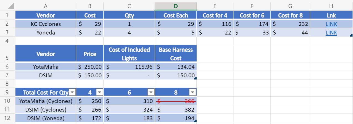Open the filter dropdown for column 4
Image resolution: width=353 pixels, height=124 pixels.
(99, 93)
